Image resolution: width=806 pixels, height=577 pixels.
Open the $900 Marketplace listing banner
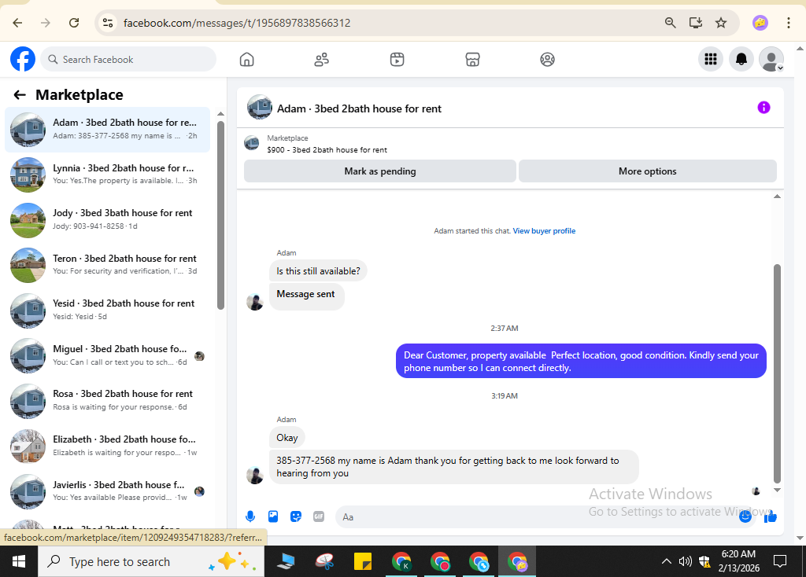coord(327,145)
